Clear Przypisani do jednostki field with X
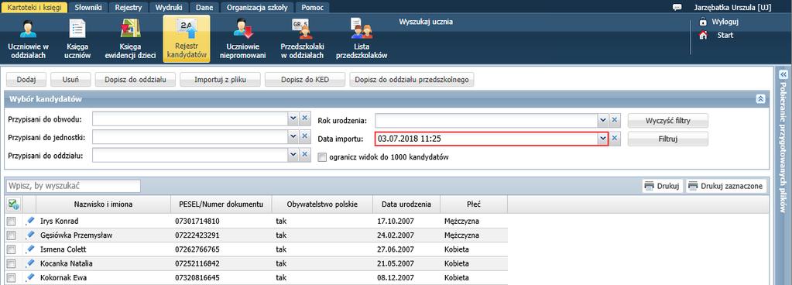The width and height of the screenshot is (792, 285). pos(304,137)
